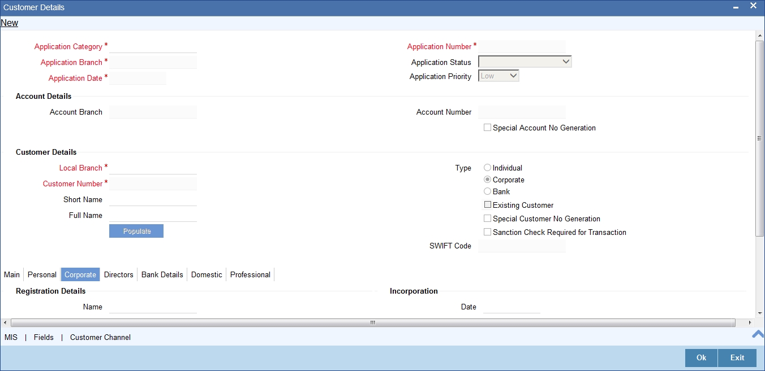The height and width of the screenshot is (371, 765).
Task: Click the horizontal scrollbar left arrow
Action: click(x=5, y=322)
